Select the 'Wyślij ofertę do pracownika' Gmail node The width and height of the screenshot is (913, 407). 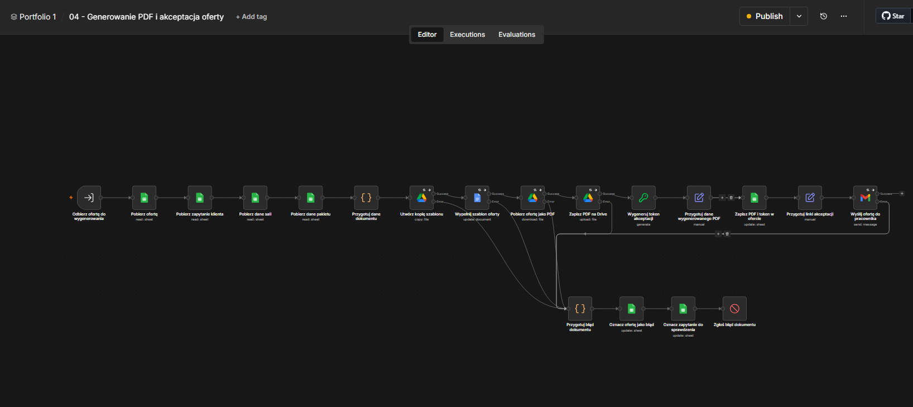pyautogui.click(x=866, y=198)
